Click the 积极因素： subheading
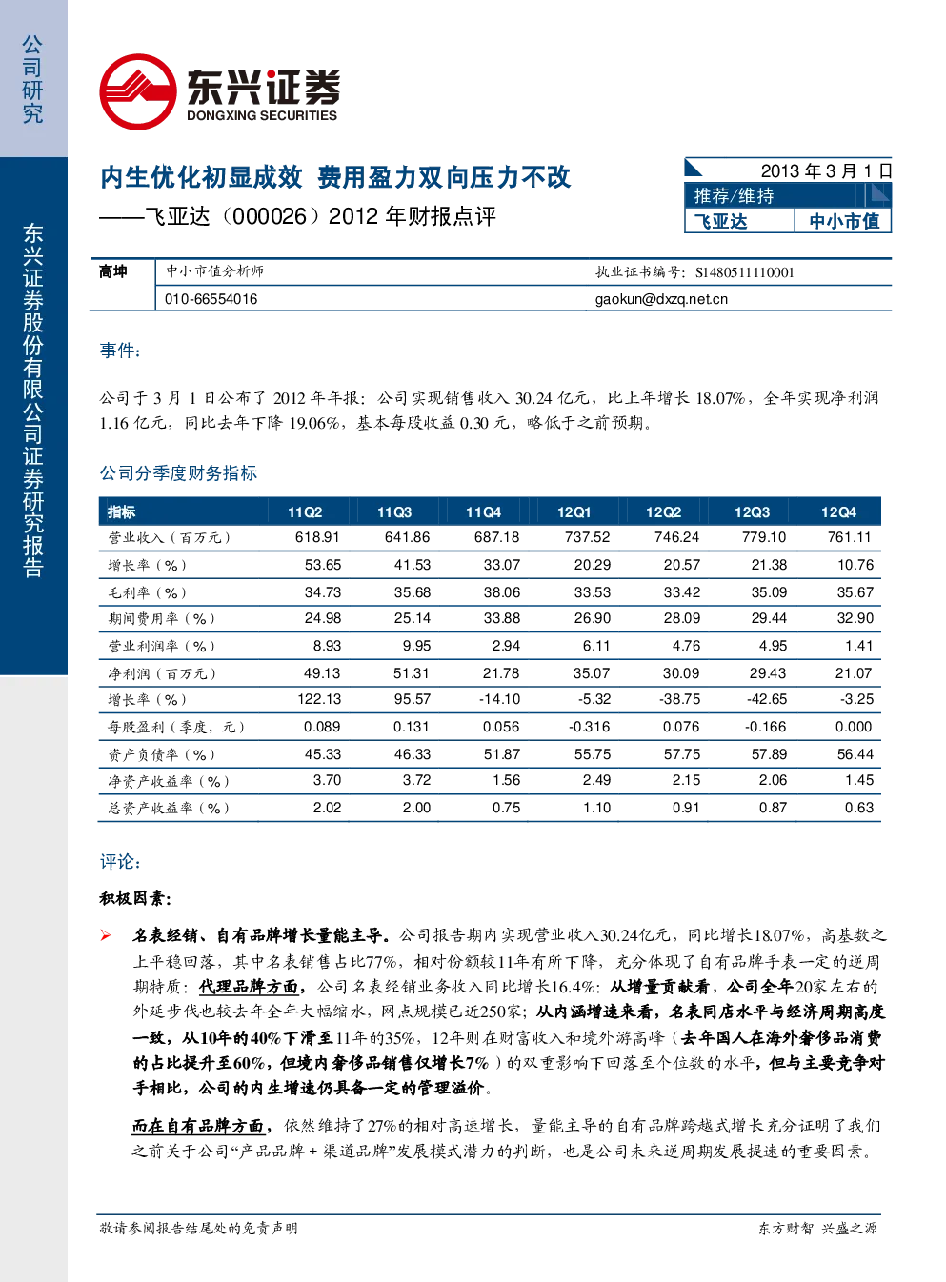 [x=135, y=899]
